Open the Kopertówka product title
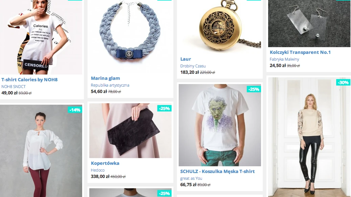 coord(105,163)
